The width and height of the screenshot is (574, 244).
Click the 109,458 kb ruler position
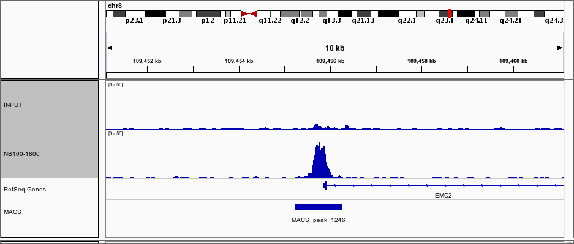click(421, 61)
